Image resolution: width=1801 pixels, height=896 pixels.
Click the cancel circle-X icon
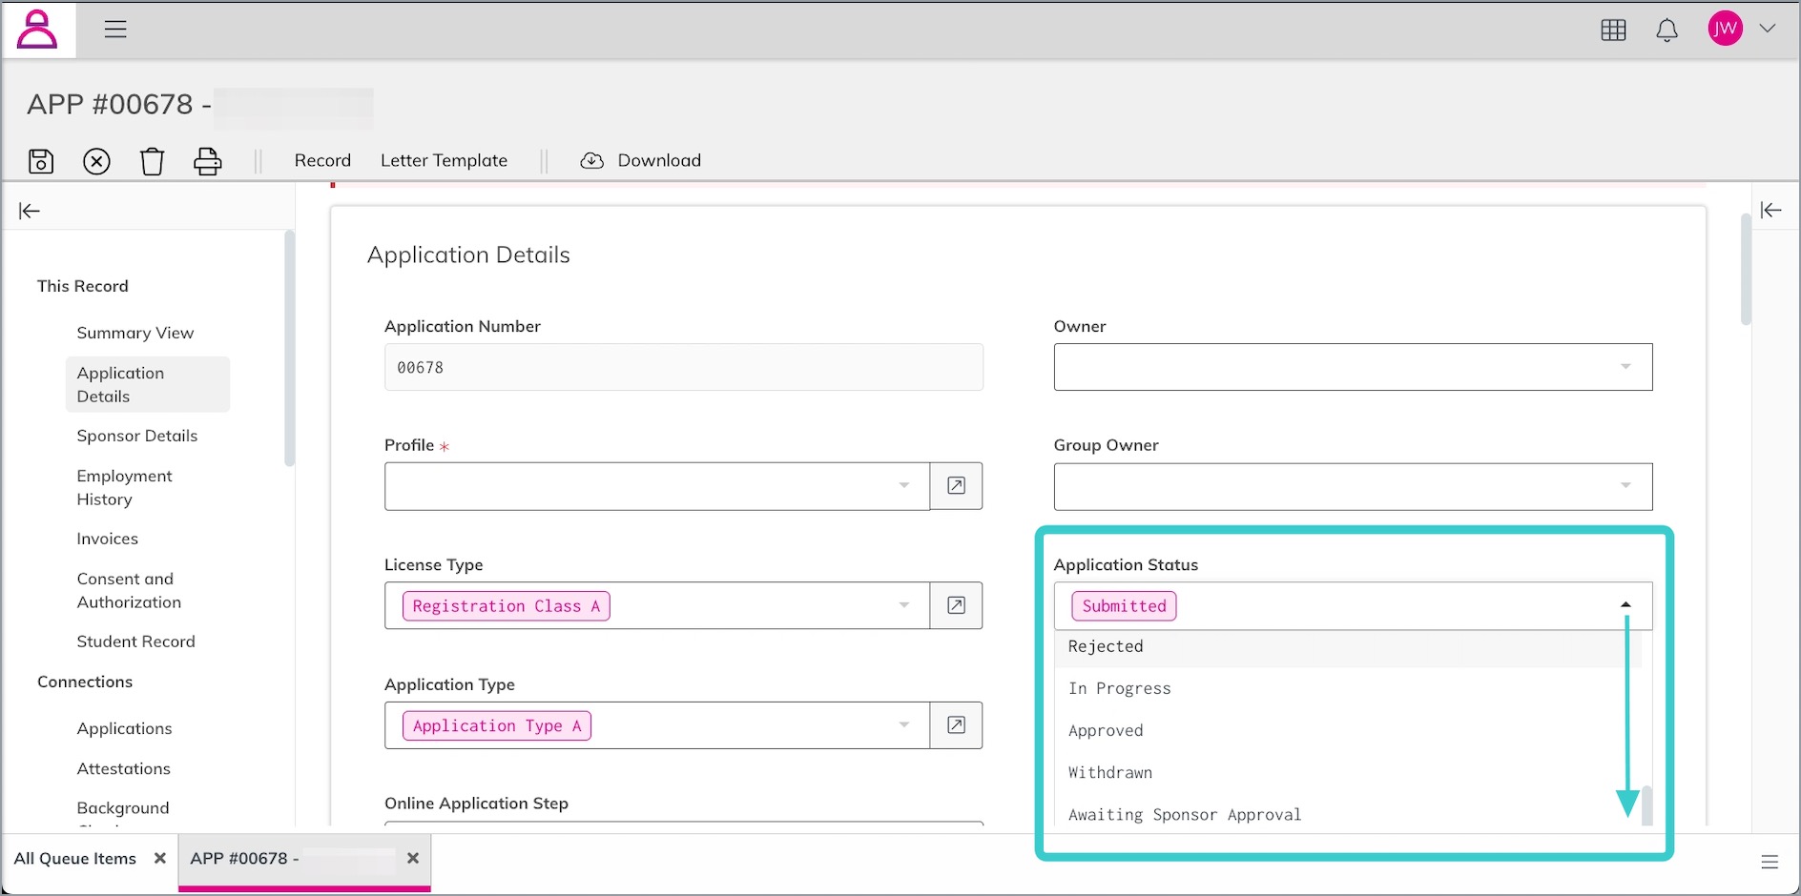click(x=96, y=161)
